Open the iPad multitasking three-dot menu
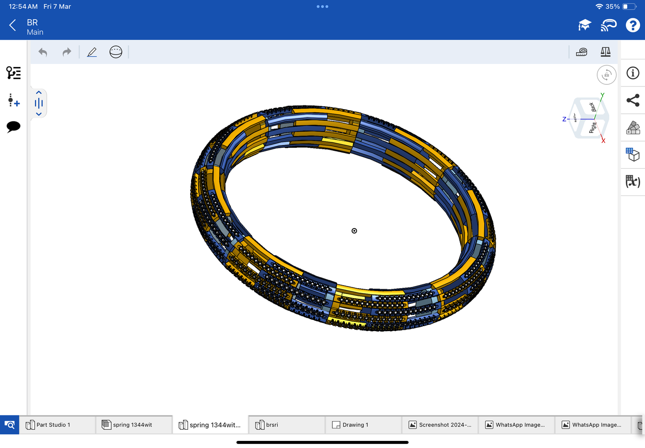645x448 pixels. 322,7
